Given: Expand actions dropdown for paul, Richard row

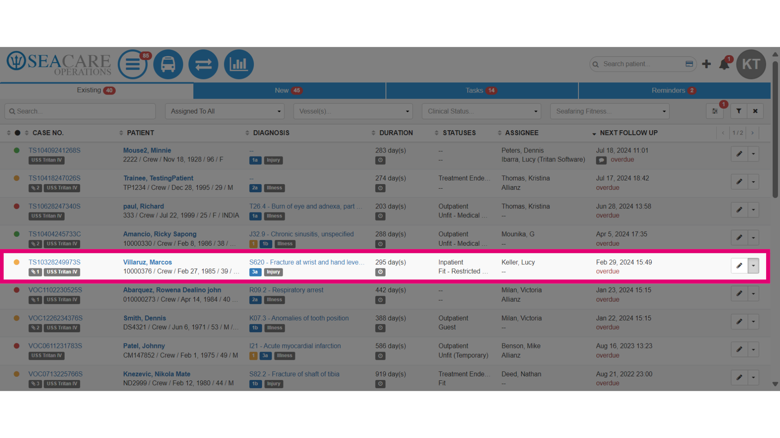Looking at the screenshot, I should pyautogui.click(x=754, y=210).
